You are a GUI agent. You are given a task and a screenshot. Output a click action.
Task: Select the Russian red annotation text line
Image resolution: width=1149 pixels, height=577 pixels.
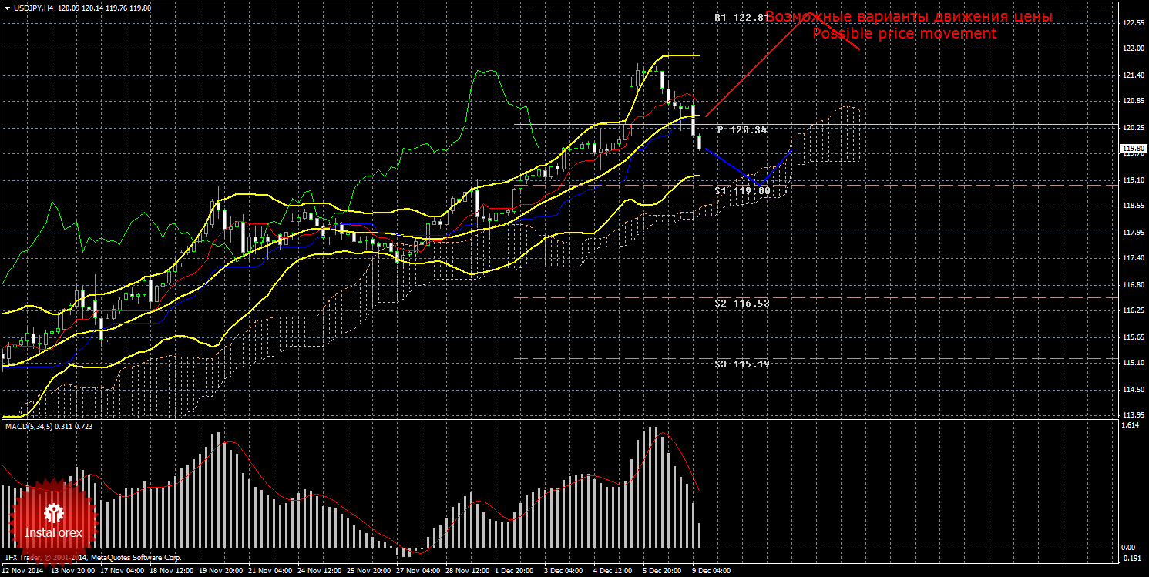click(x=909, y=16)
